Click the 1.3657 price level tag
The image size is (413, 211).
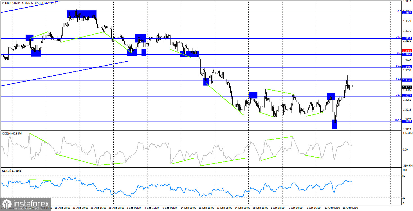coord(407,13)
